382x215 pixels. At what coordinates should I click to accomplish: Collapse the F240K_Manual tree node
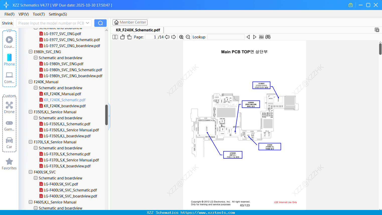(30, 82)
